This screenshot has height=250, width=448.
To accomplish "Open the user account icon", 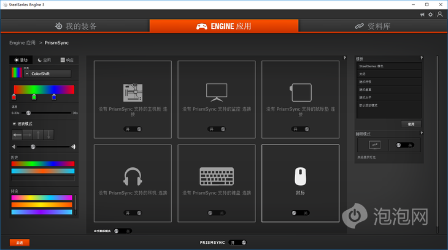I will tap(439, 14).
